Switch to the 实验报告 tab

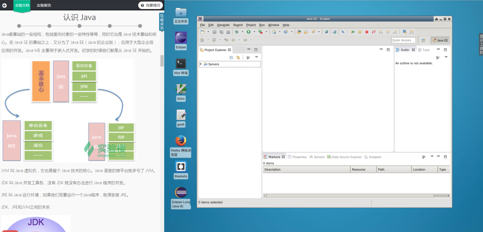coord(44,5)
